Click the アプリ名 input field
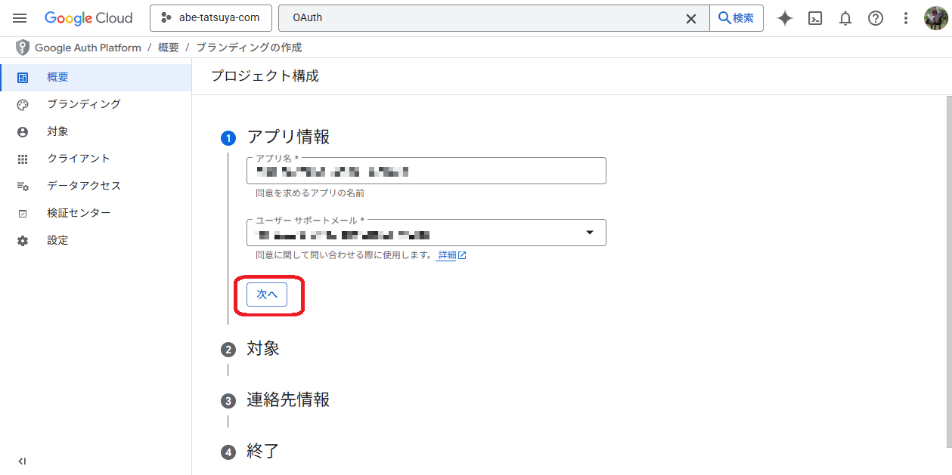Viewport: 952px width, 475px height. point(426,171)
